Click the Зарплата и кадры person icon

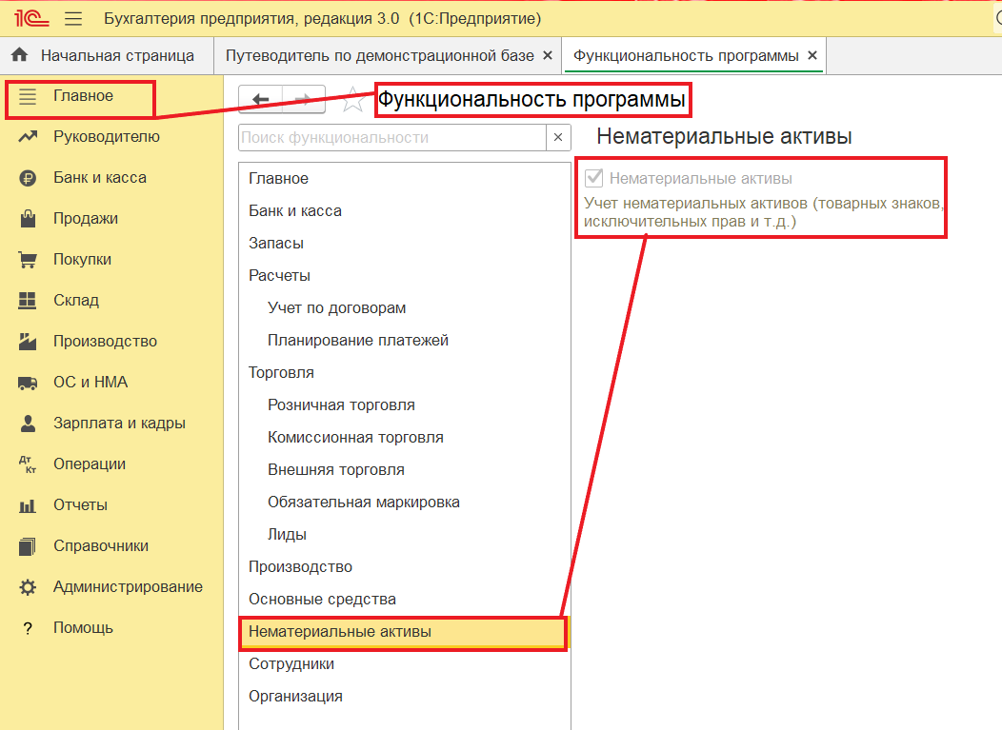point(28,424)
